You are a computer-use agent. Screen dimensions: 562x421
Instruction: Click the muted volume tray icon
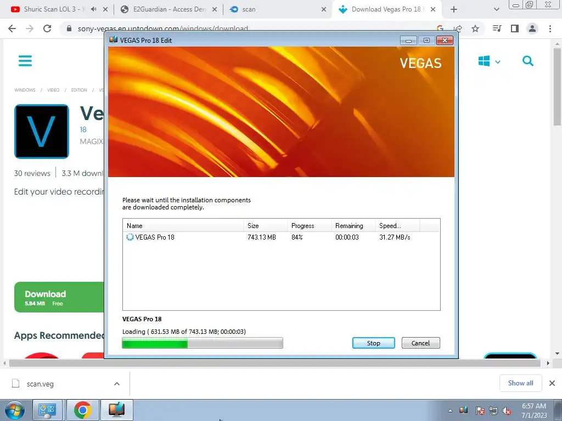tap(507, 411)
